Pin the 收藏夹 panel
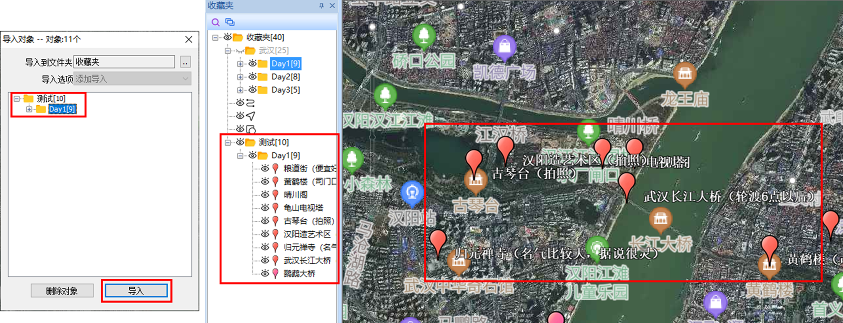Screen dimensions: 843x323 (321, 6)
